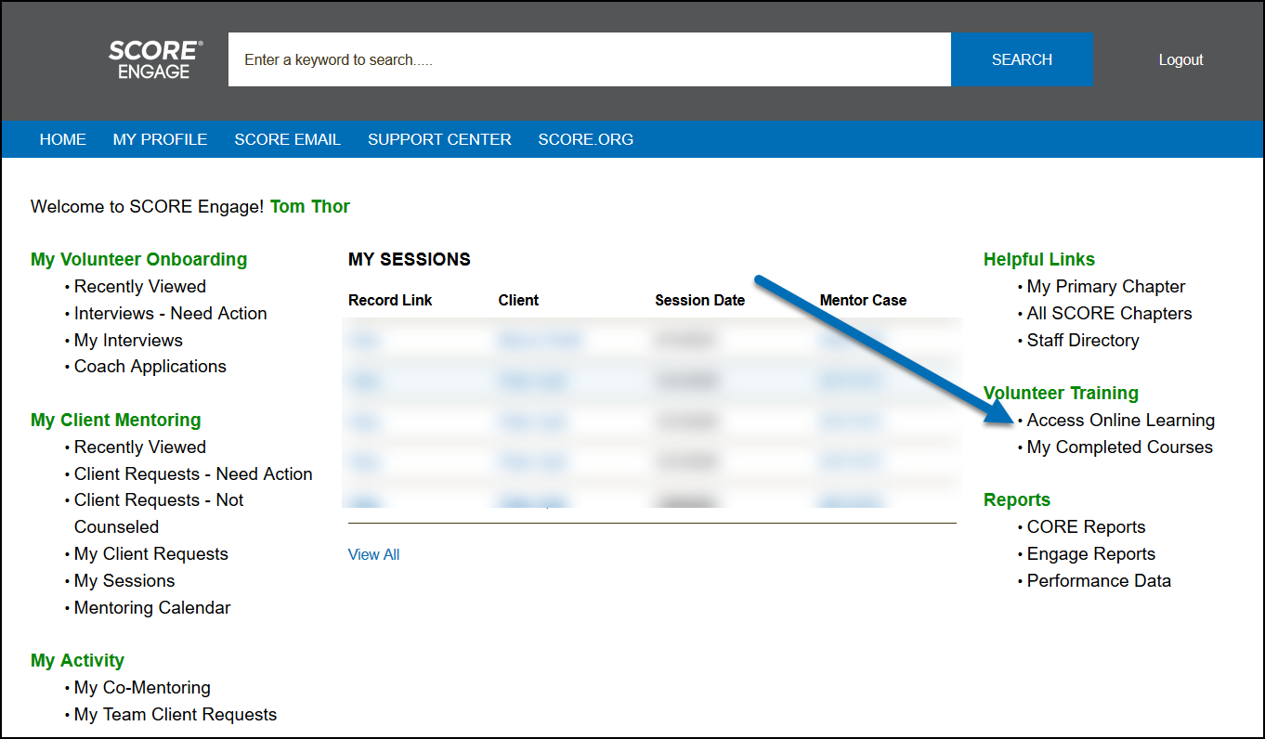Click the MY SESSIONS table title
This screenshot has width=1265, height=739.
pyautogui.click(x=410, y=259)
